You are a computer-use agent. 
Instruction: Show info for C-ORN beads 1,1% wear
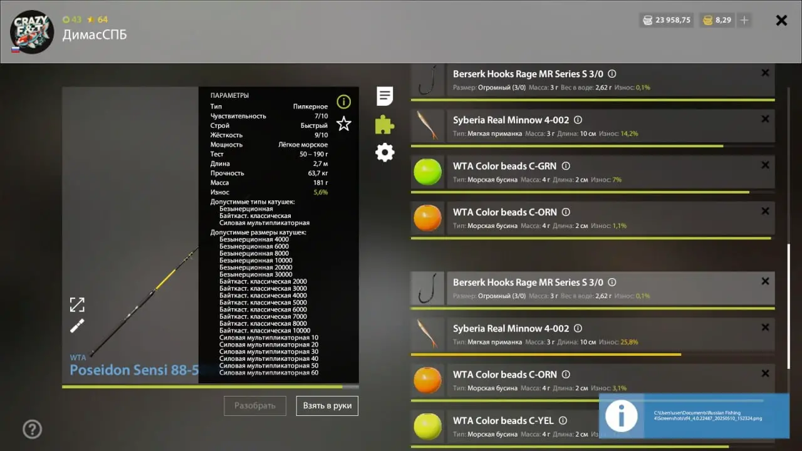pos(566,212)
